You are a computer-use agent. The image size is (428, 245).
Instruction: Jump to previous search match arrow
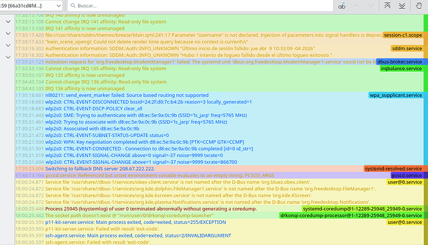356,6
